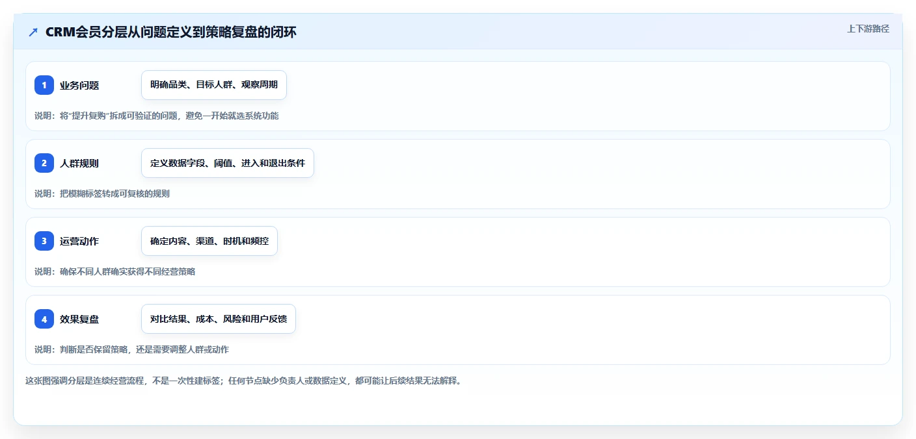Click the 业务问题 step label
This screenshot has height=439, width=916.
[x=79, y=85]
